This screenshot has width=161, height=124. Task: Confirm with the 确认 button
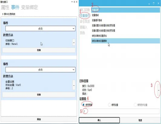(99, 120)
